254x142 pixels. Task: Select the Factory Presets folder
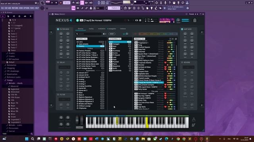[x=90, y=51]
